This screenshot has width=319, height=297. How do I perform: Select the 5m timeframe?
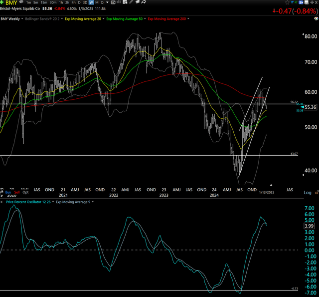coord(35,2)
